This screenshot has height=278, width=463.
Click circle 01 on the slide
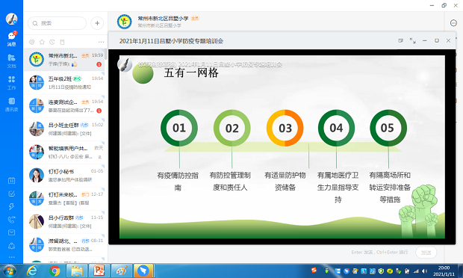click(179, 128)
